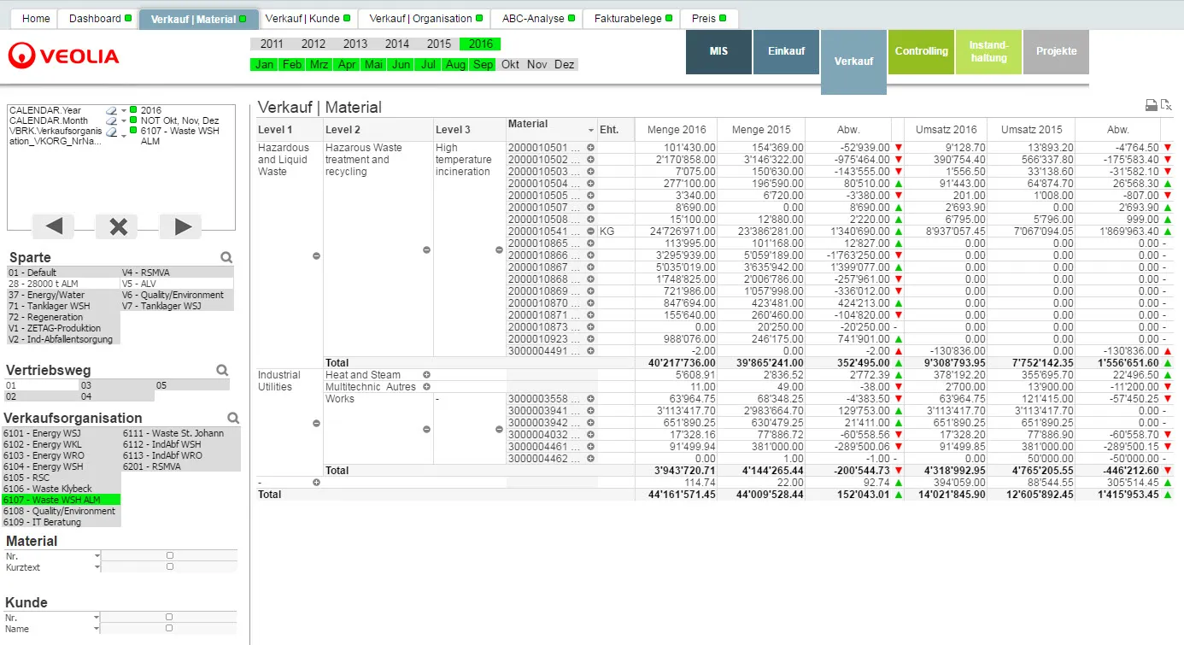Open the Controlling section
The height and width of the screenshot is (645, 1184).
click(921, 52)
